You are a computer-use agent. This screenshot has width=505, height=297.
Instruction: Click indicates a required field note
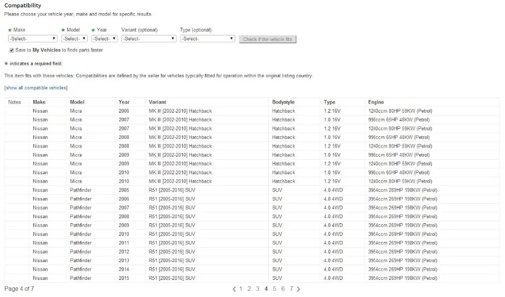point(36,64)
